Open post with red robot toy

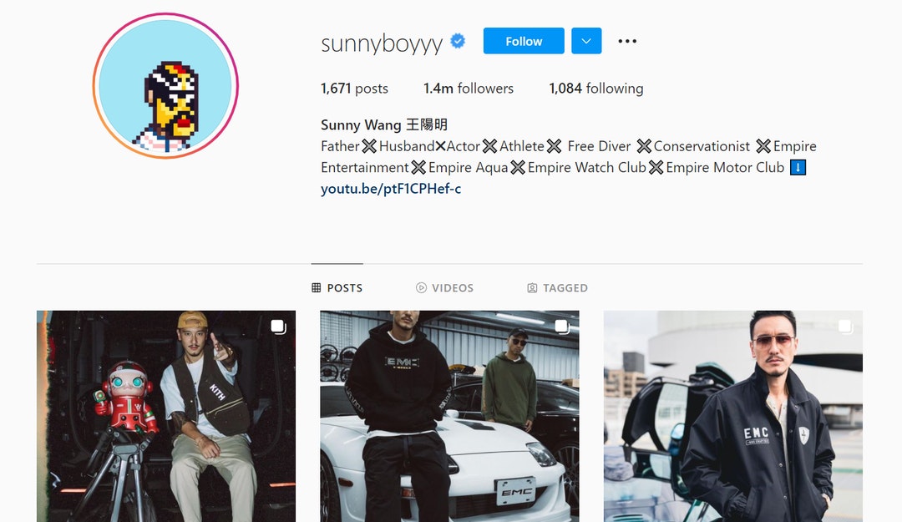pyautogui.click(x=166, y=416)
